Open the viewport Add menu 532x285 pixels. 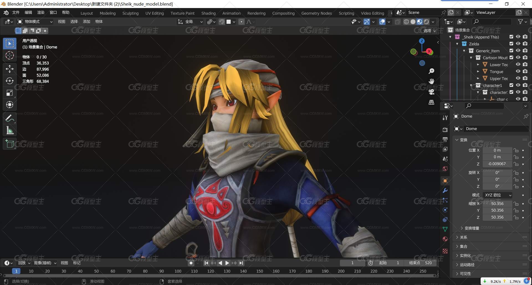pyautogui.click(x=86, y=22)
